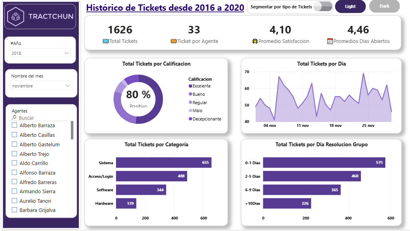Toggle Segmentar por tipo de Tickets switch
Image resolution: width=410 pixels, height=231 pixels.
[x=323, y=7]
